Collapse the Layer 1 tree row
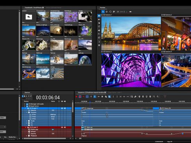Screen dimensions: 191x143 (x=26, y=108)
